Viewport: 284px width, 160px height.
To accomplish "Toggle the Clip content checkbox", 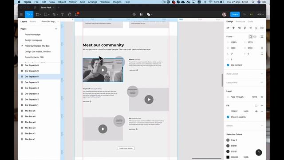I will click(x=228, y=65).
